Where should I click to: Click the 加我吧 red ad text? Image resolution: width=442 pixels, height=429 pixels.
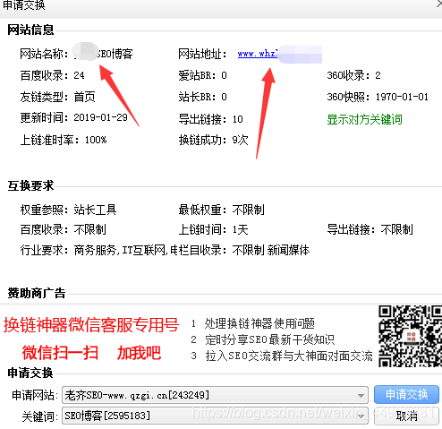point(139,353)
